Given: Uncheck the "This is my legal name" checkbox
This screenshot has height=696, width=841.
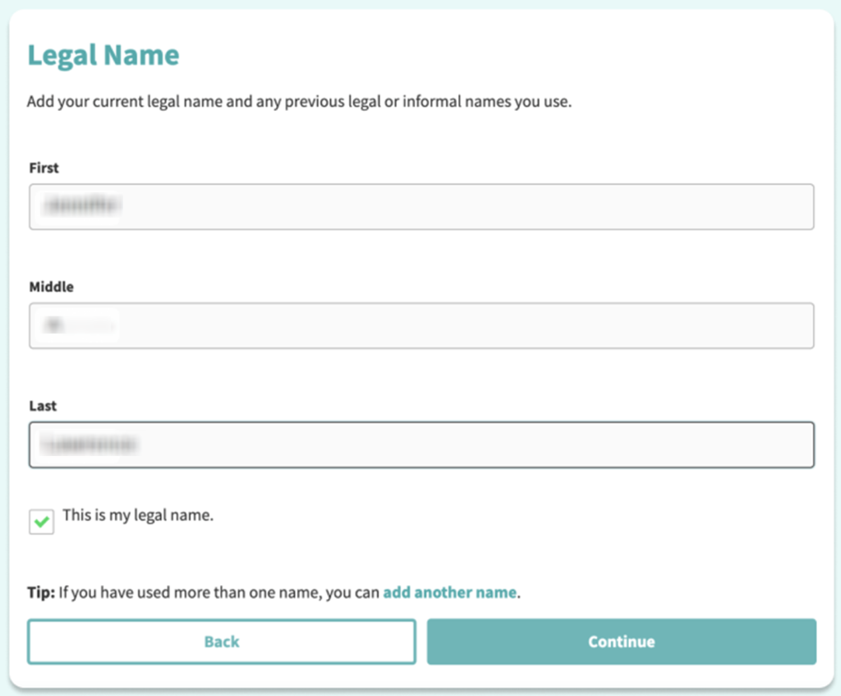Looking at the screenshot, I should tap(41, 522).
